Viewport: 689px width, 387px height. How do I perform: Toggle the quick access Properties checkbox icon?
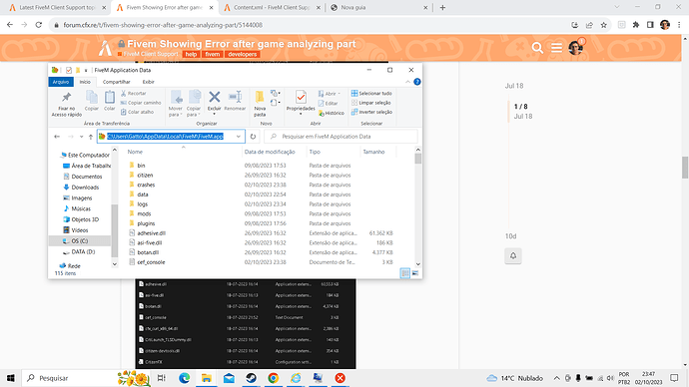[69, 70]
